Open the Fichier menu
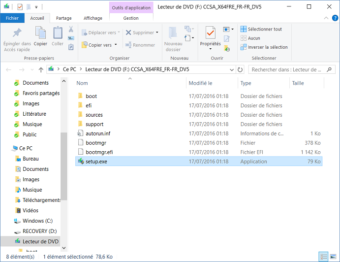This screenshot has height=262, width=340. coord(12,18)
